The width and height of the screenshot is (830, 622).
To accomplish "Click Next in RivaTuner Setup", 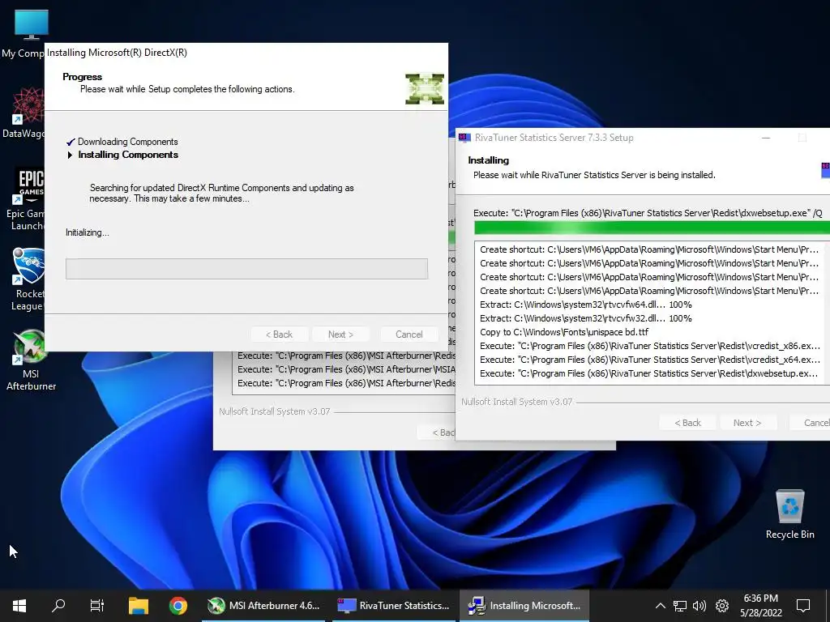I will point(747,423).
